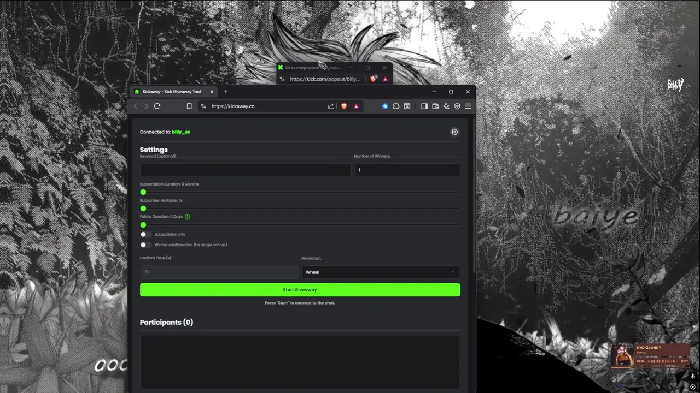Click the Follow Duration slider handle
This screenshot has width=700, height=393.
tap(143, 225)
